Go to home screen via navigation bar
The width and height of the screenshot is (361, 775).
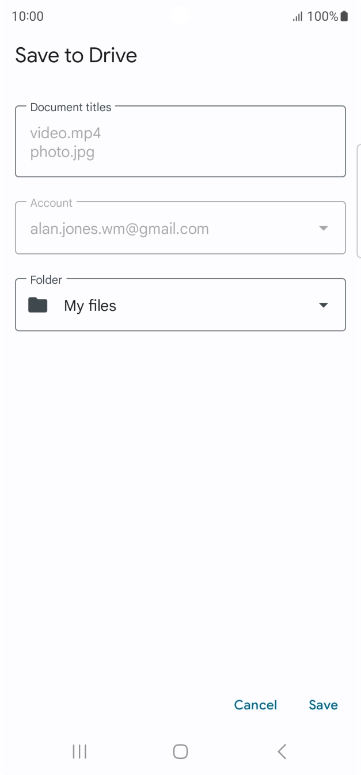(180, 751)
